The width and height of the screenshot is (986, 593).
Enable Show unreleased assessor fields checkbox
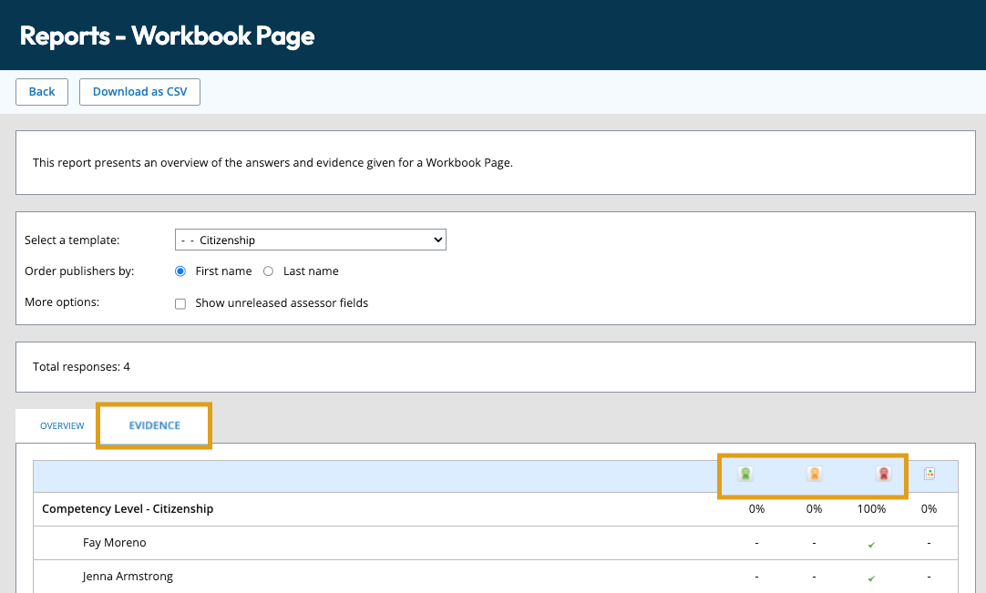180,303
